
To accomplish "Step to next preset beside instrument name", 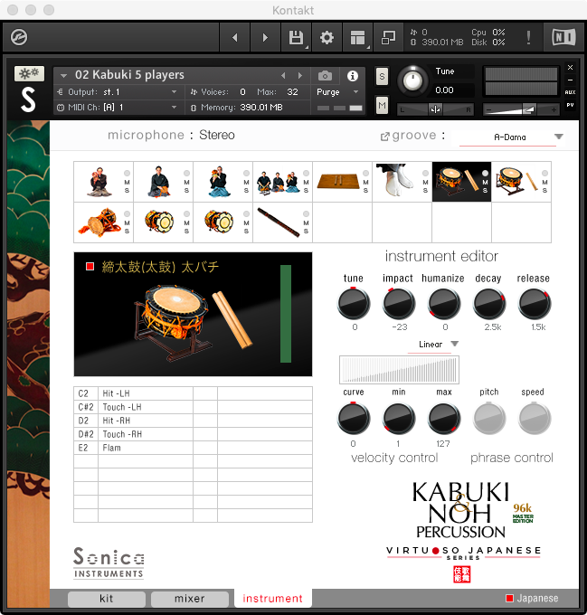I will pos(300,75).
